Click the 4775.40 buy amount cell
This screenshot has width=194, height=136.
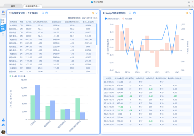pos(29,50)
